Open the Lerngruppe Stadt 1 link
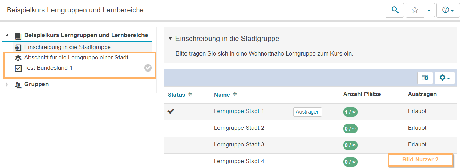The image size is (460, 168). pyautogui.click(x=239, y=111)
